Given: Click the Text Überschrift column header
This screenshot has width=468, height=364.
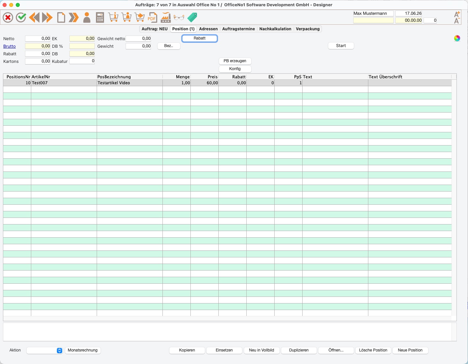Looking at the screenshot, I should coord(410,77).
